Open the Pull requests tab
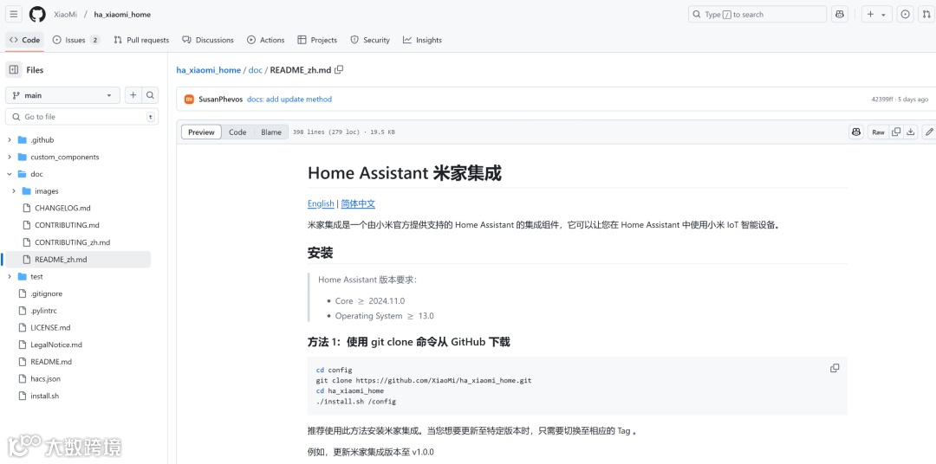The width and height of the screenshot is (936, 464). tap(141, 40)
